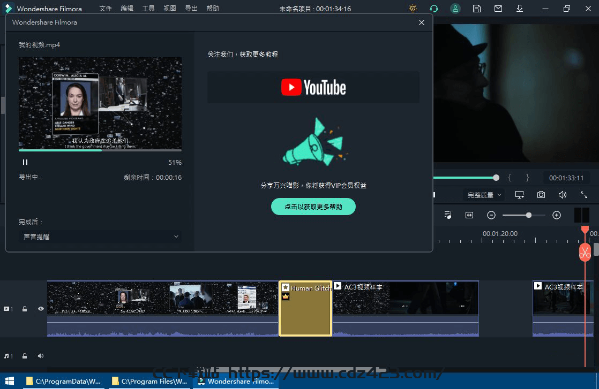599x389 pixels.
Task: Mute audio track 1 speaker icon
Action: click(41, 356)
